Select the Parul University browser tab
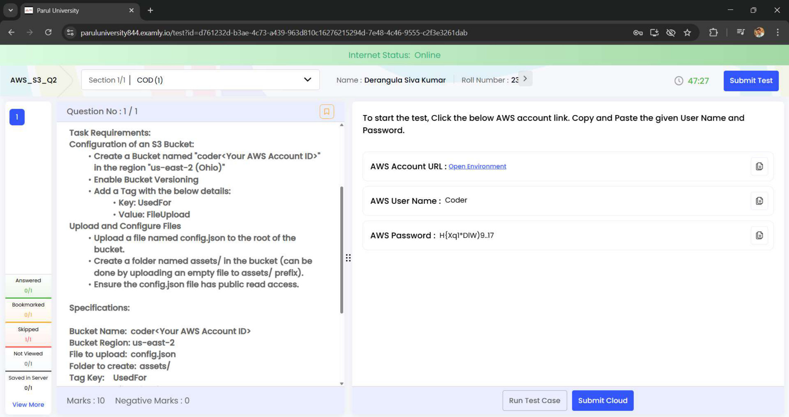The height and width of the screenshot is (417, 789). [80, 11]
